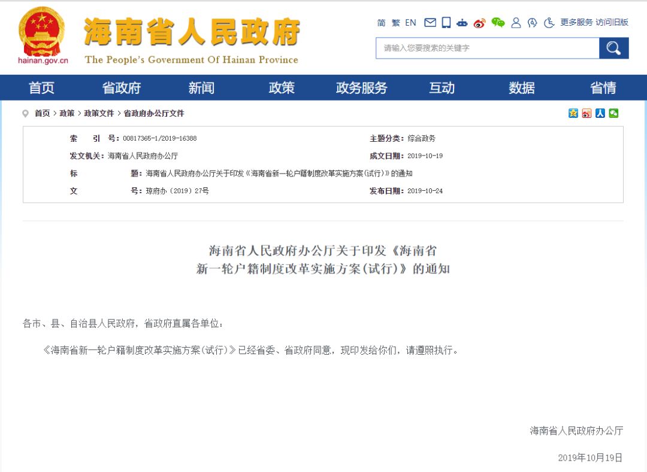Click index number 00817365-1/2019-16388
The image size is (647, 472).
click(160, 138)
